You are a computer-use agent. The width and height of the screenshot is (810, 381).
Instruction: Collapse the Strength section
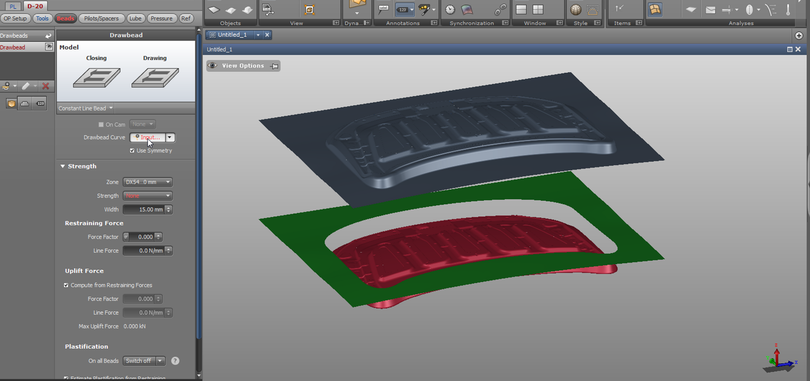[63, 166]
